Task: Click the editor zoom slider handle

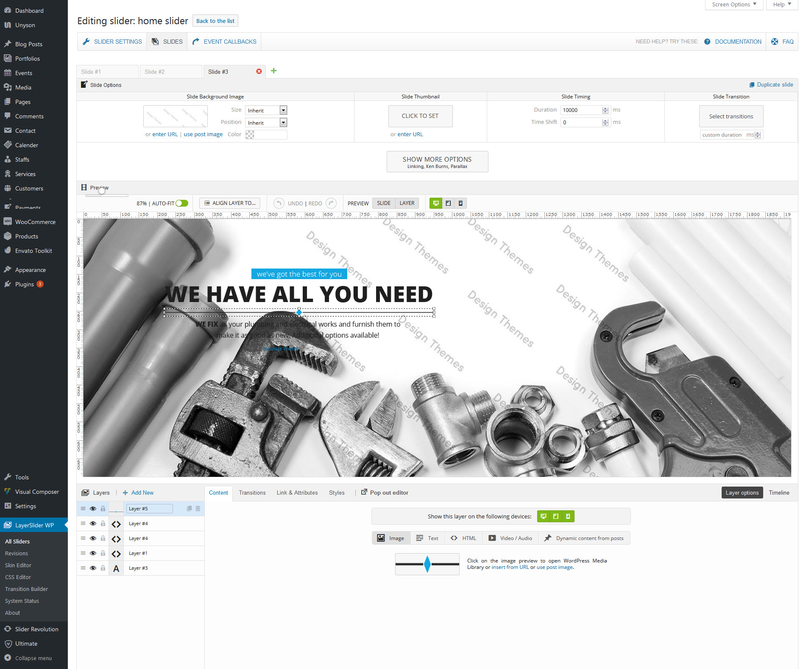Action: pyautogui.click(x=102, y=191)
